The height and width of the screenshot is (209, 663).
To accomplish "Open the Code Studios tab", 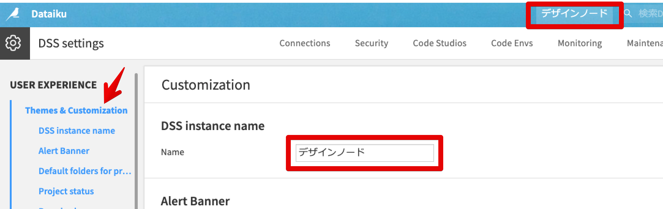I will [440, 43].
